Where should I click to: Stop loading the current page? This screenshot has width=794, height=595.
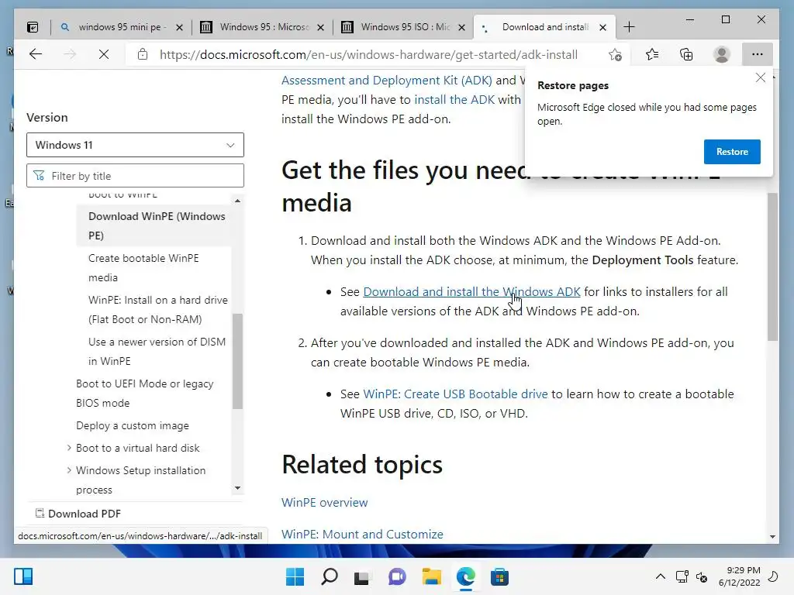click(104, 54)
